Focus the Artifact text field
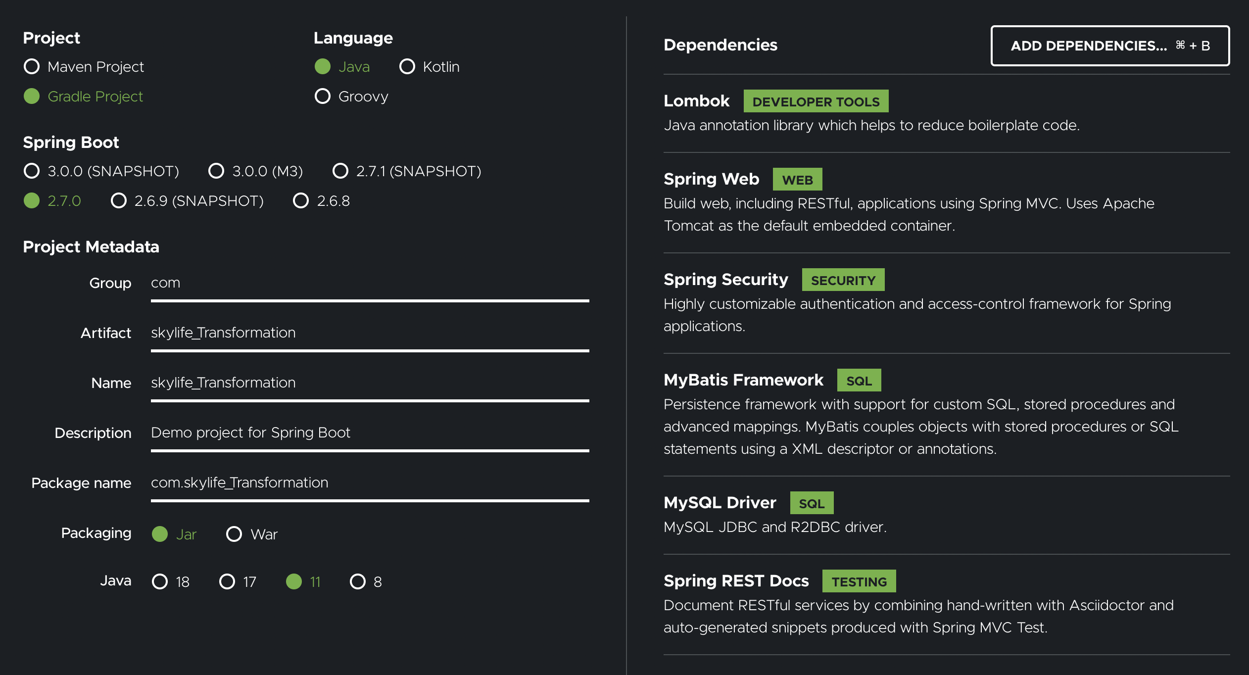Image resolution: width=1249 pixels, height=675 pixels. pyautogui.click(x=369, y=333)
